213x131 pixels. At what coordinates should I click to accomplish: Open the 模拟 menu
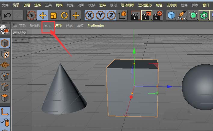pyautogui.click(x=92, y=5)
